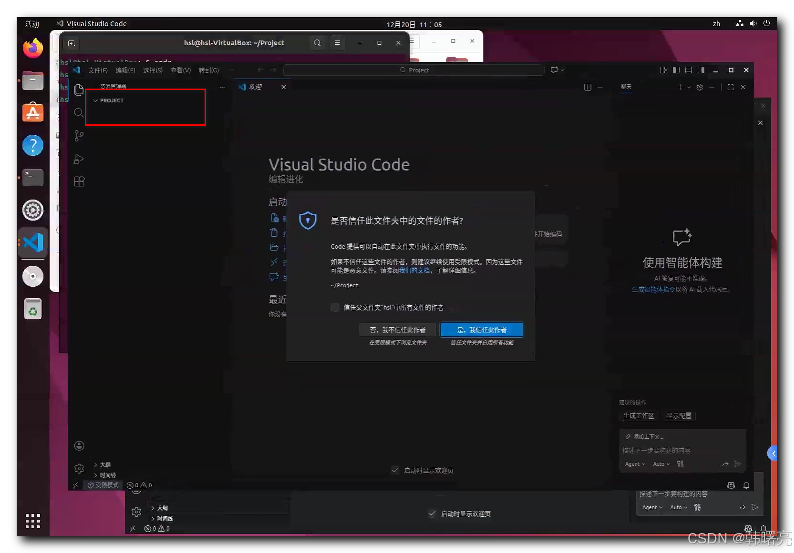Click the paperclip to add chat context
The height and width of the screenshot is (553, 794).
[x=628, y=436]
